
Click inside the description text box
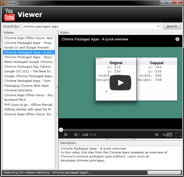click(120, 157)
